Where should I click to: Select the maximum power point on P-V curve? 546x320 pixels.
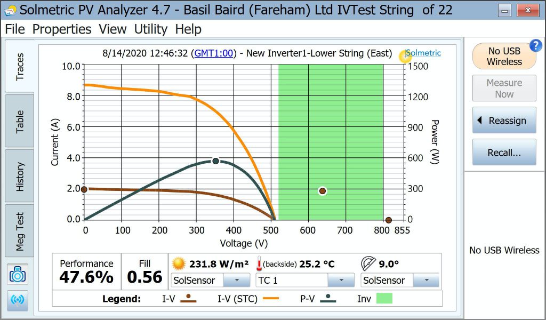(215, 161)
